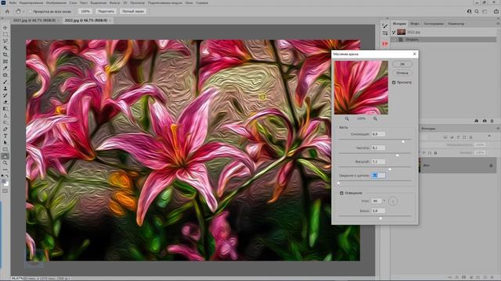Viewport: 501px width, 281px height.
Task: Open the История panel tab
Action: pos(399,23)
